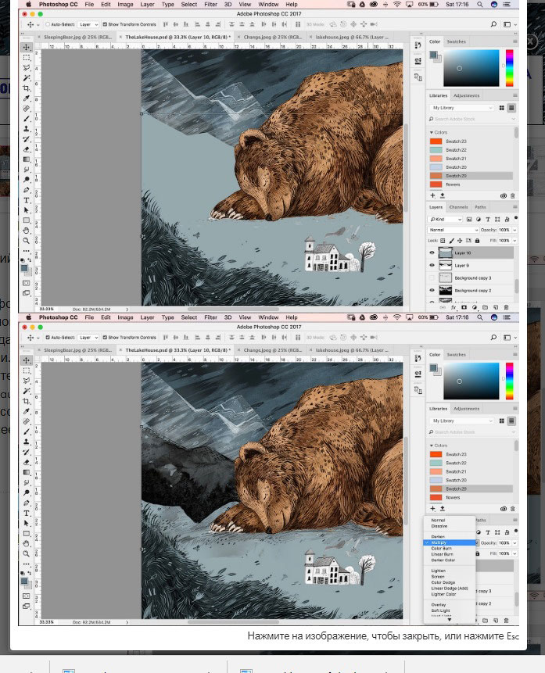The width and height of the screenshot is (545, 673).
Task: Click the Wi-Fi icon in upper macOS menu bar
Action: point(397,4)
